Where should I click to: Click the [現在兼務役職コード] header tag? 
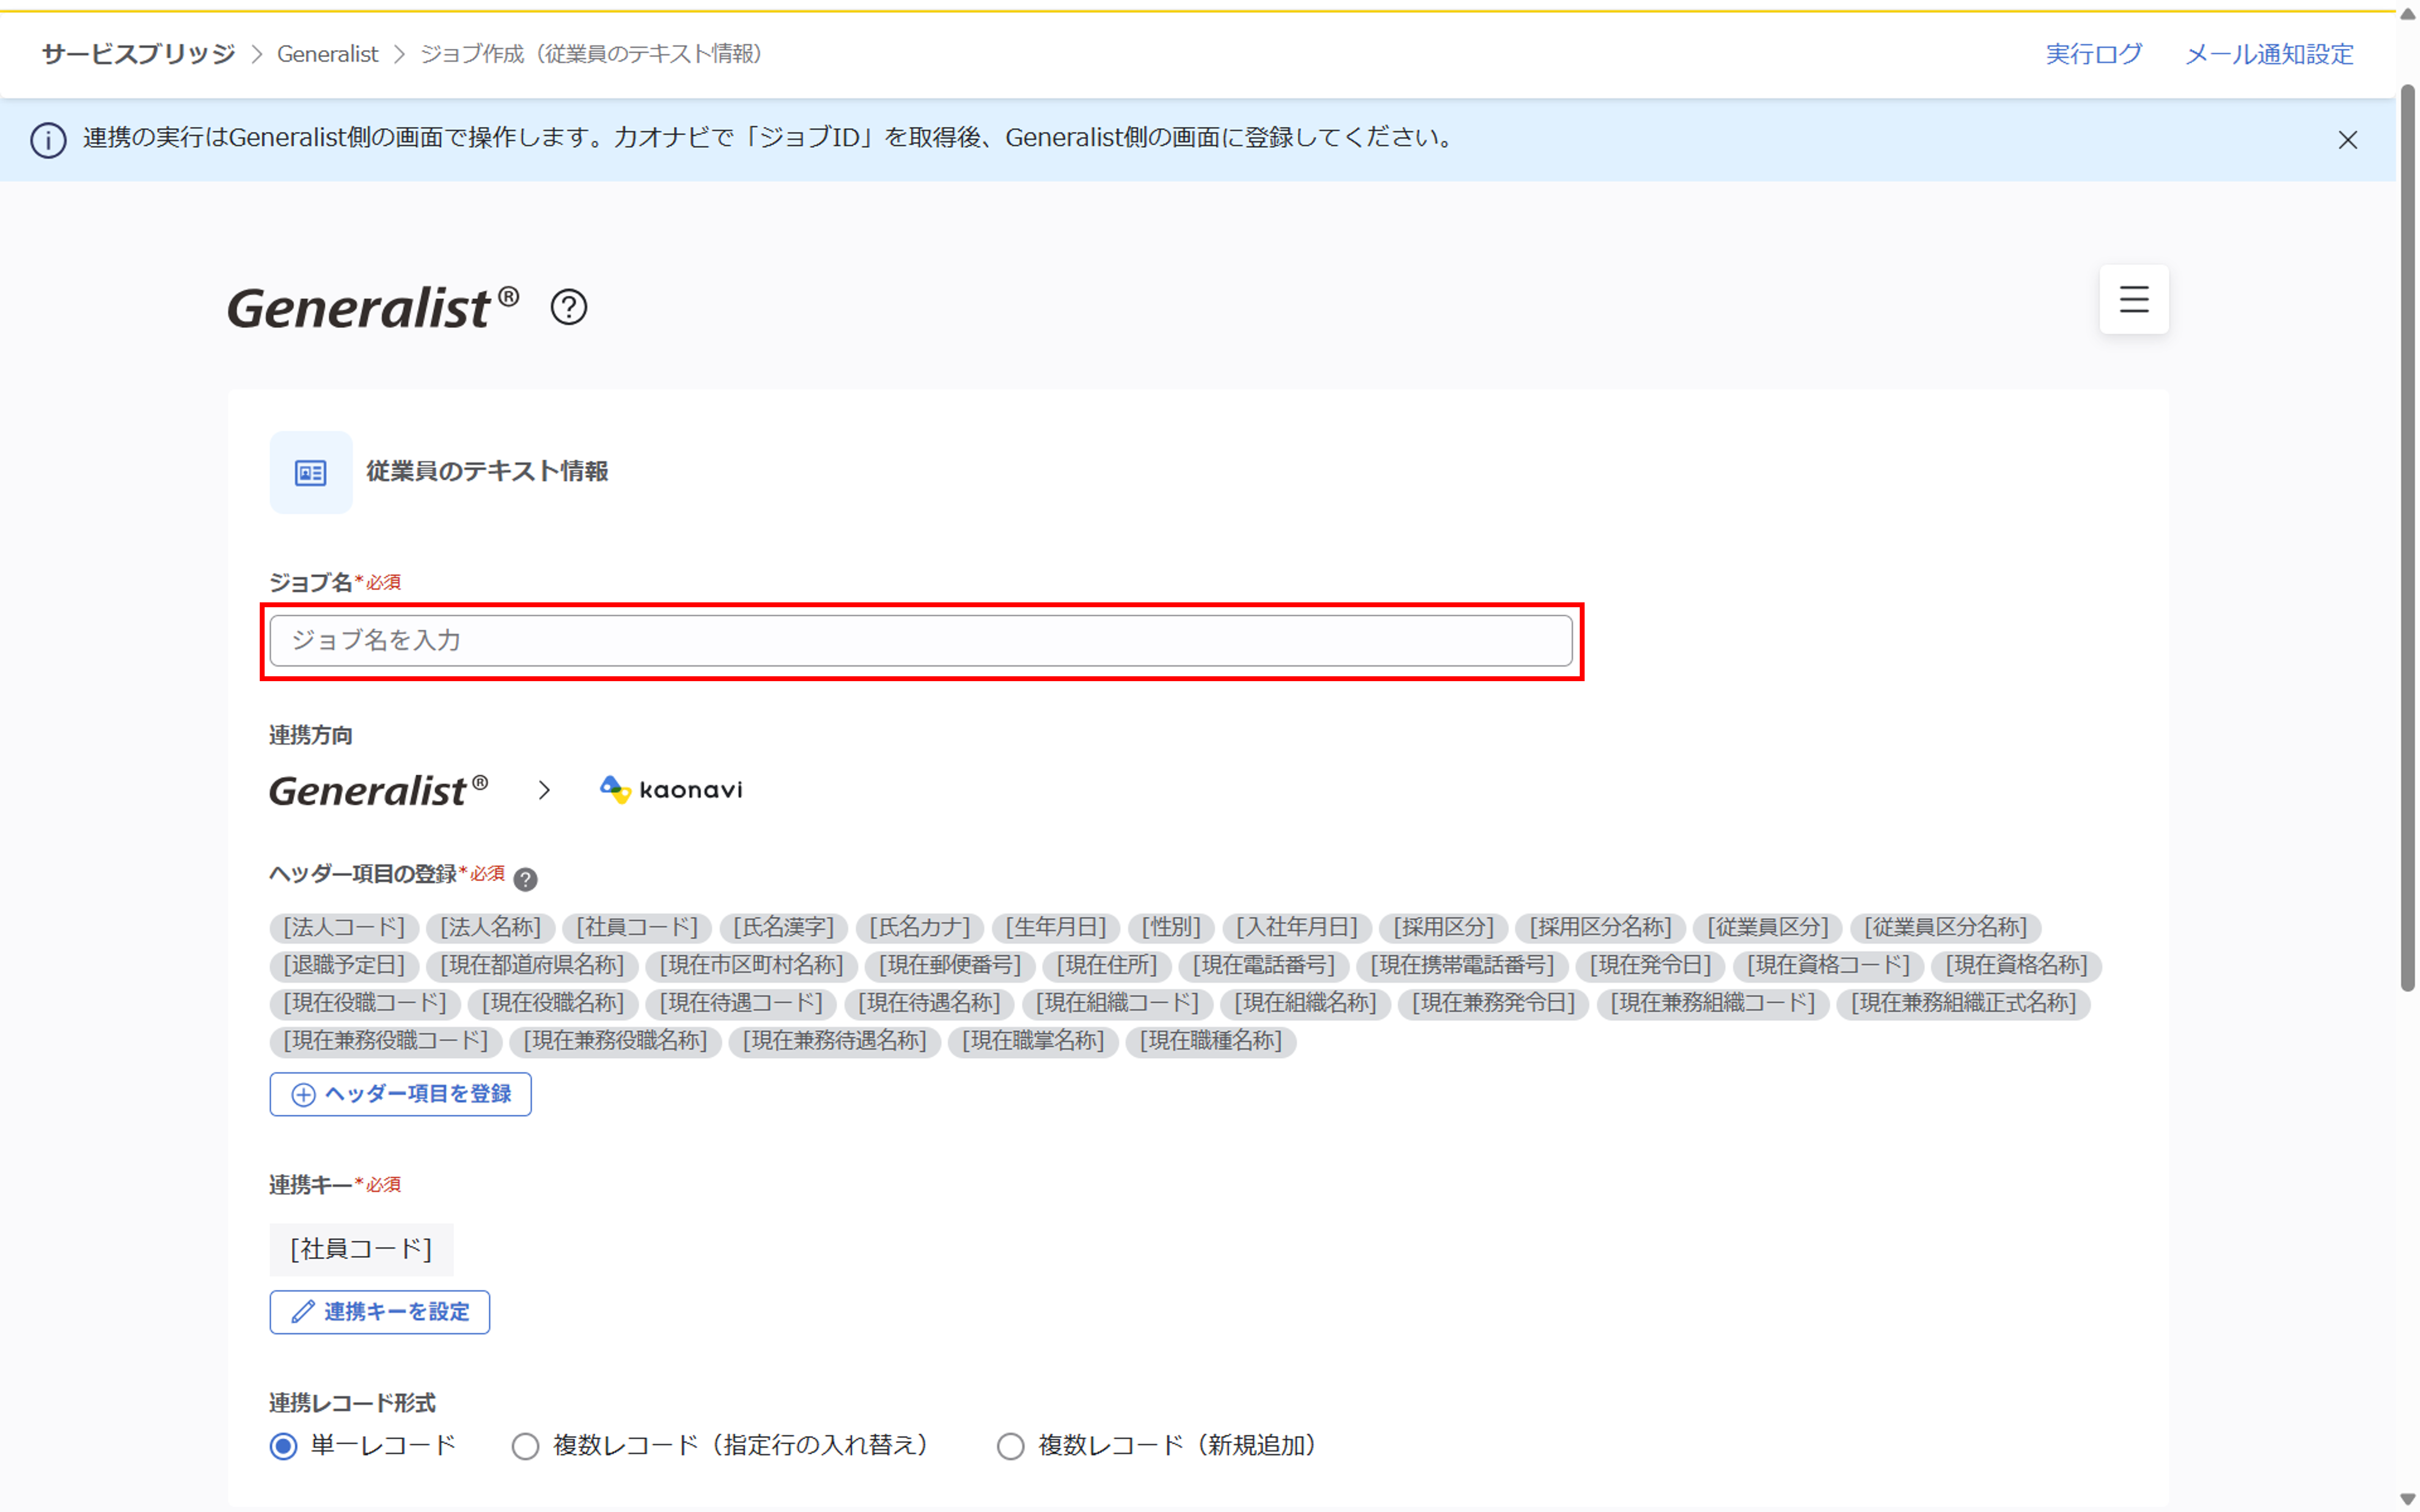[386, 1041]
